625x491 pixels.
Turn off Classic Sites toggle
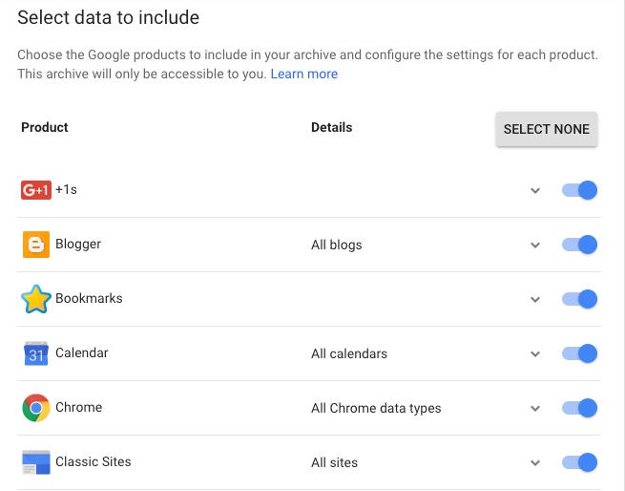pyautogui.click(x=579, y=462)
